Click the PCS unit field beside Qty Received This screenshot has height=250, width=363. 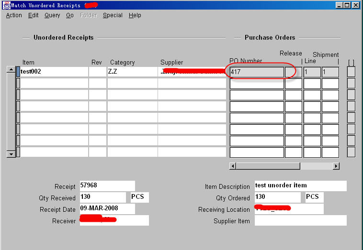pos(140,197)
